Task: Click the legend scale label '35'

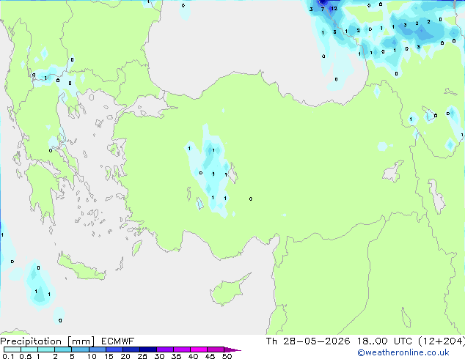Action: tap(176, 356)
